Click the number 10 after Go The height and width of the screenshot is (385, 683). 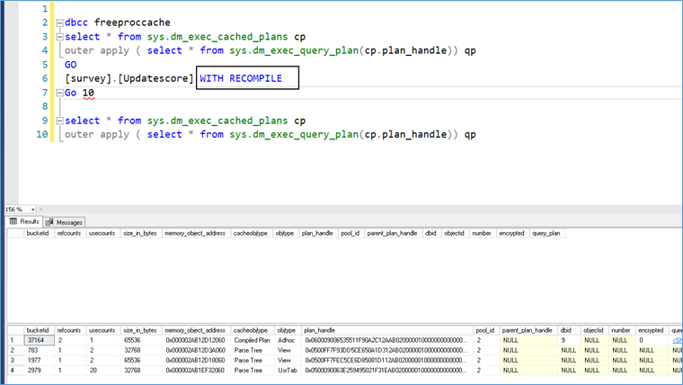click(88, 93)
